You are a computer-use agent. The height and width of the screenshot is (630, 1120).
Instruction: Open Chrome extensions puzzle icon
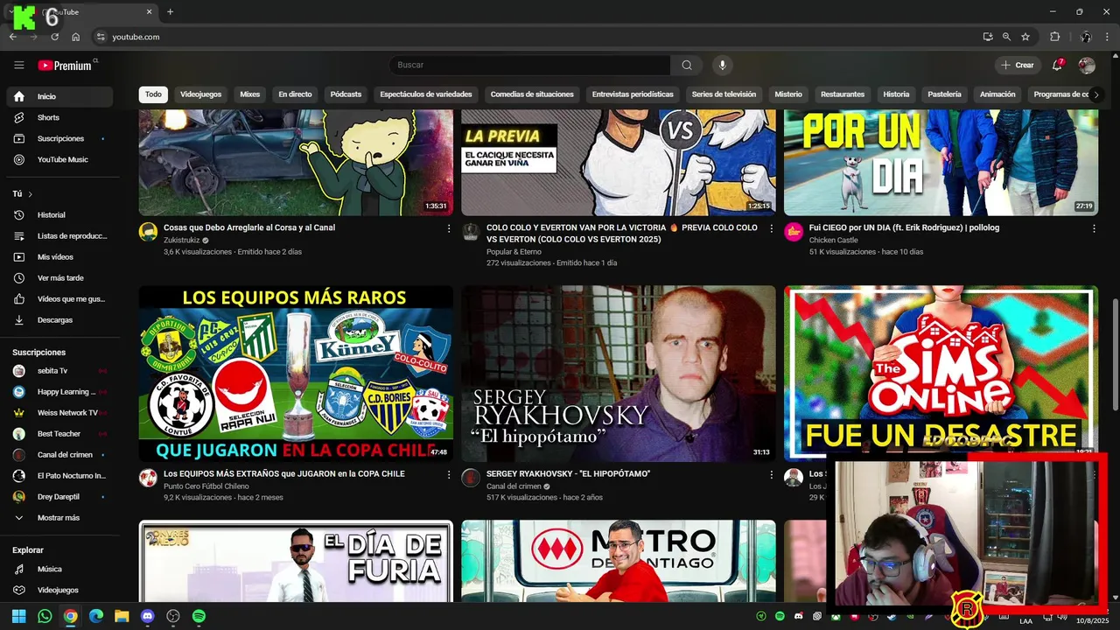click(x=1055, y=37)
